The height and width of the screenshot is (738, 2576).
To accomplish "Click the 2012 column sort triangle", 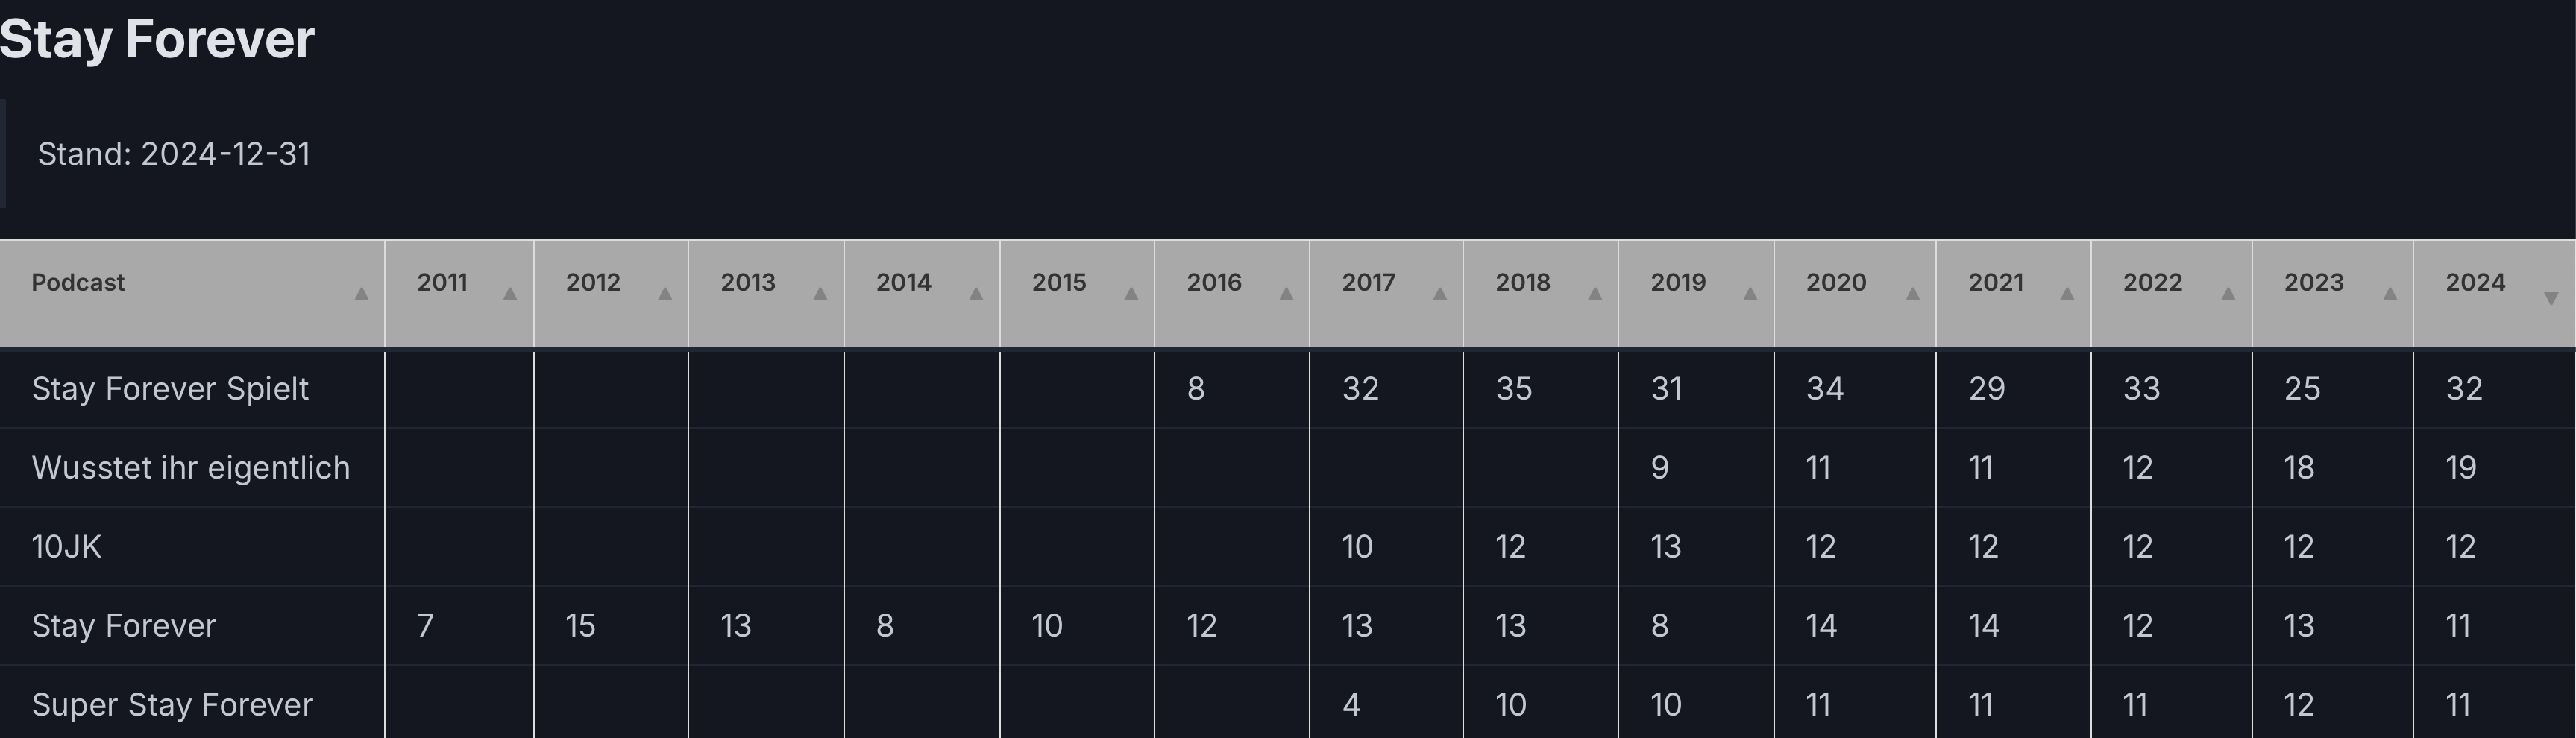I will pos(665,294).
